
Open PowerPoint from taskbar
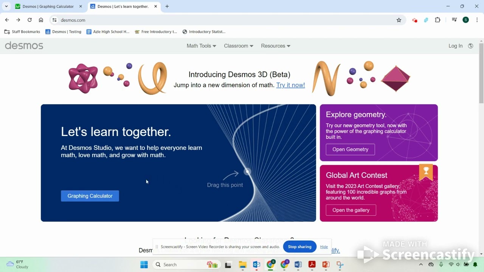point(326,264)
